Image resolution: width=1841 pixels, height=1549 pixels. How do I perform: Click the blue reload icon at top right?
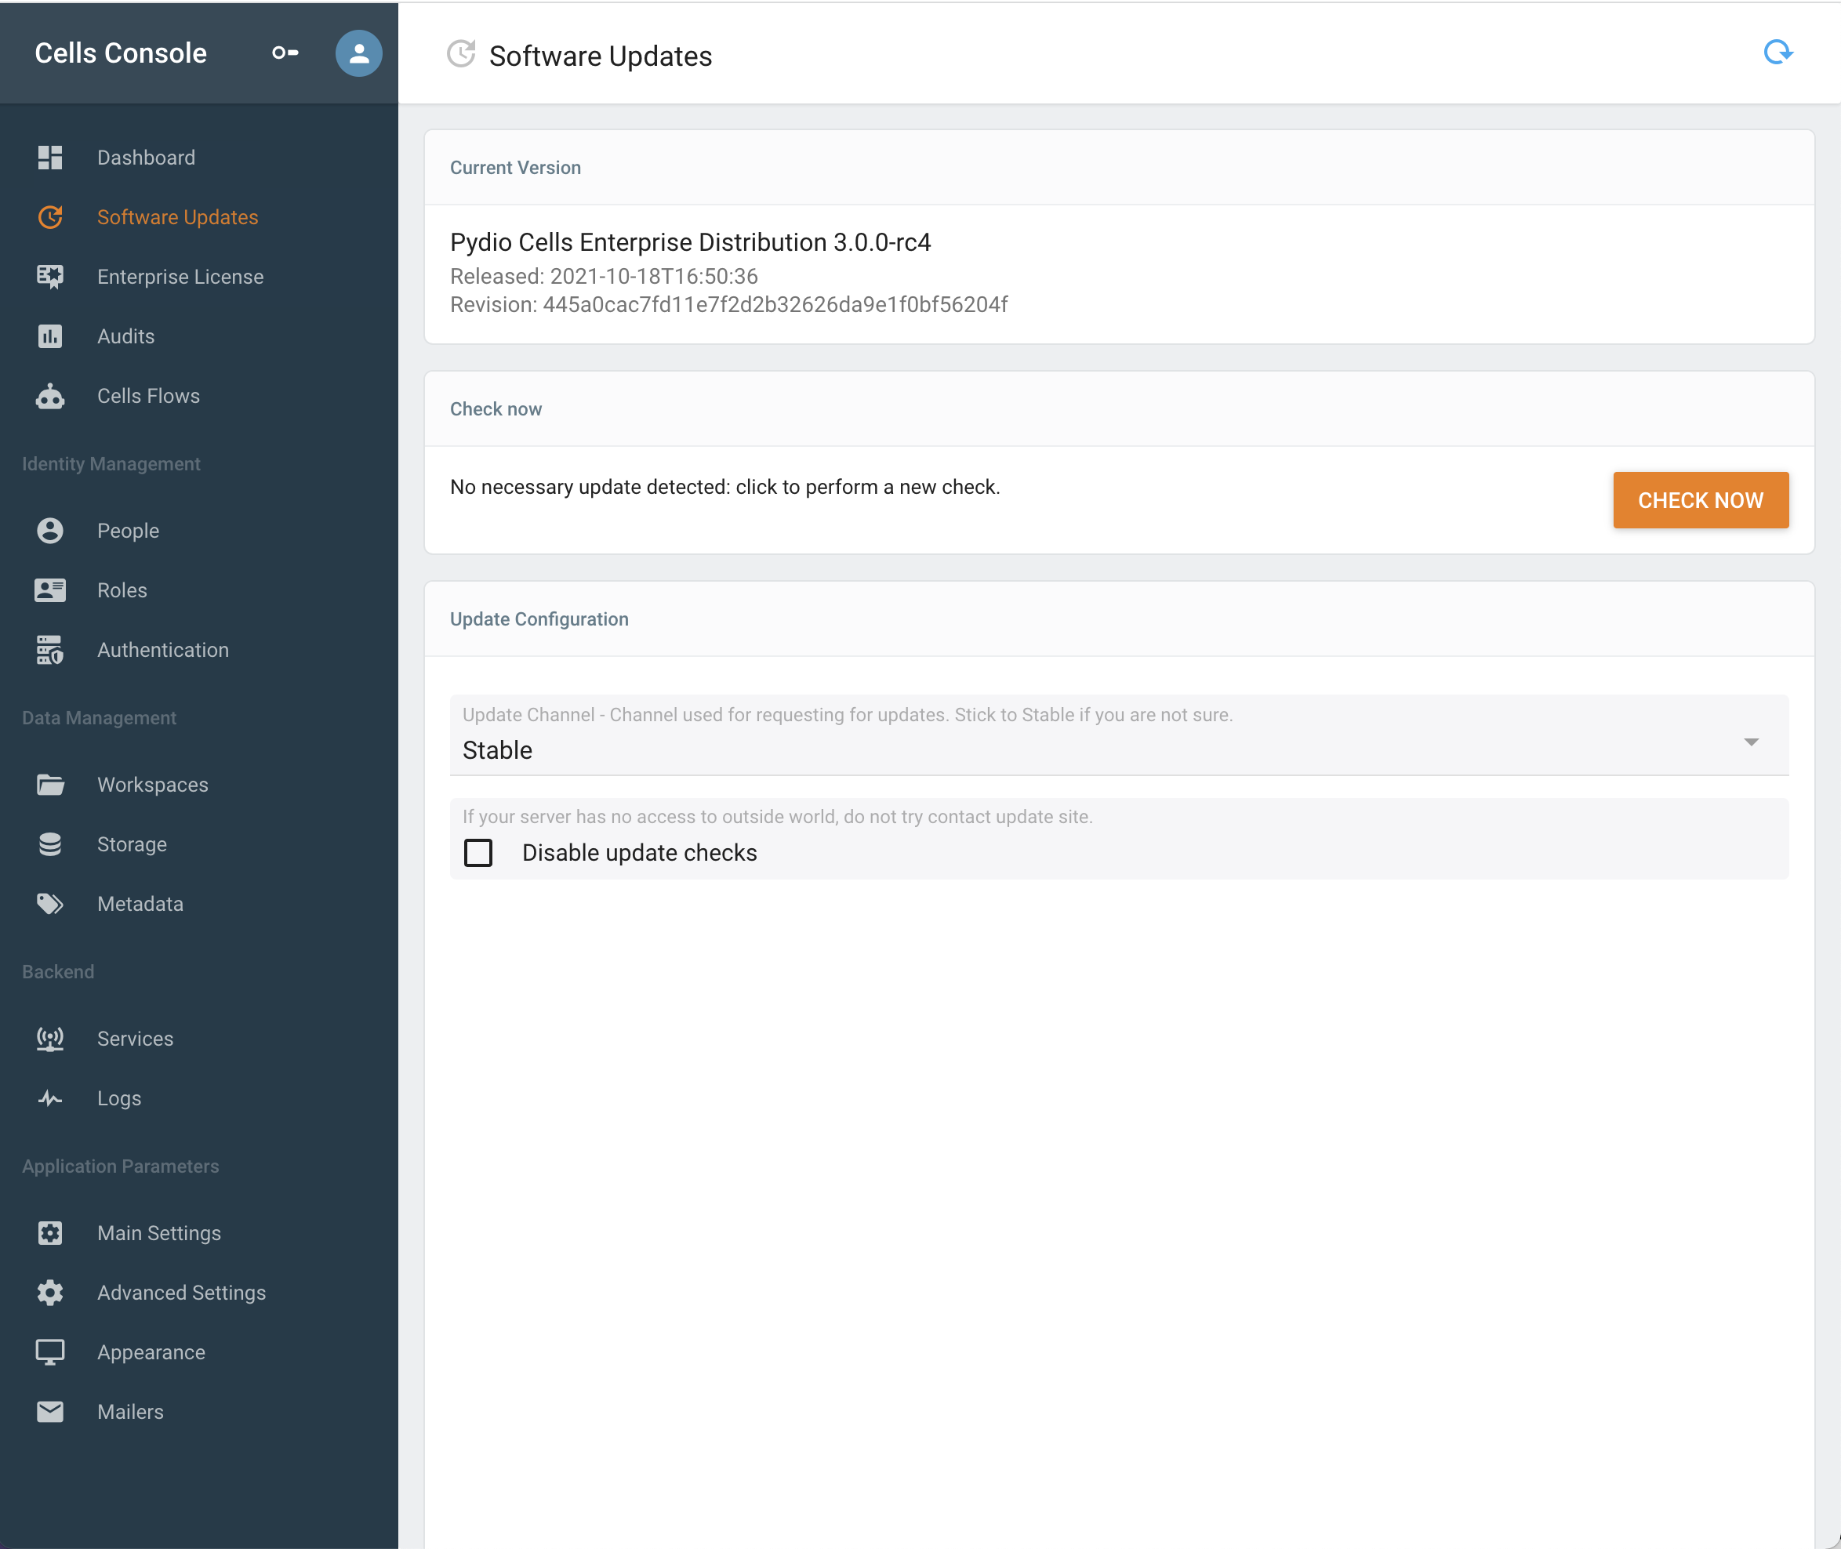[1777, 53]
